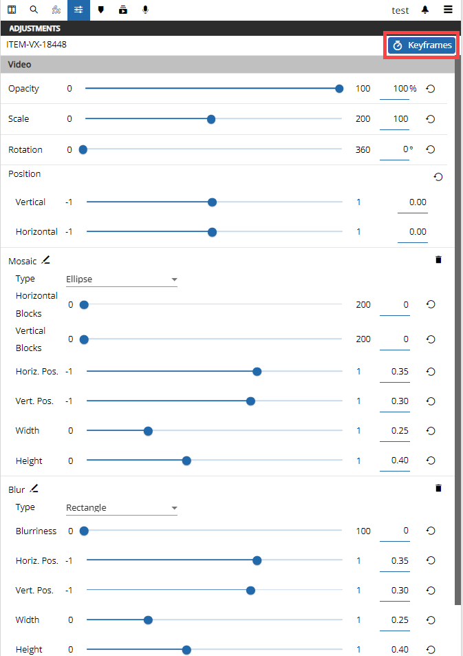Open the Mosaic Type dropdown (Ellipse)

tap(121, 279)
